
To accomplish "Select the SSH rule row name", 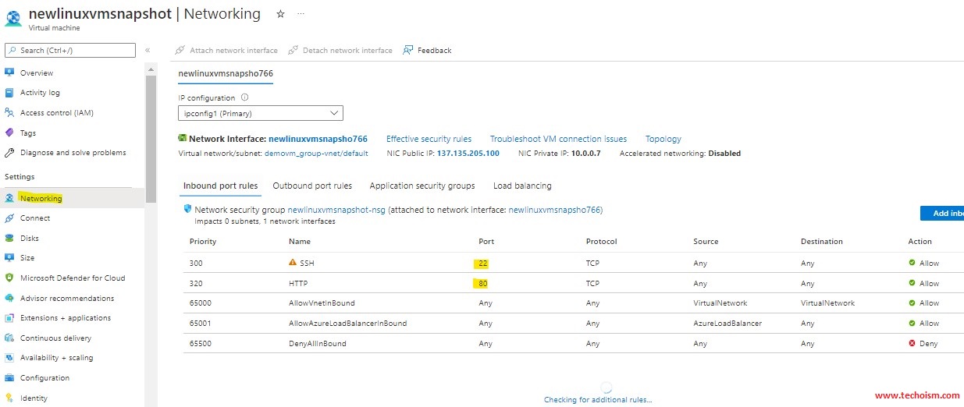I will (307, 263).
